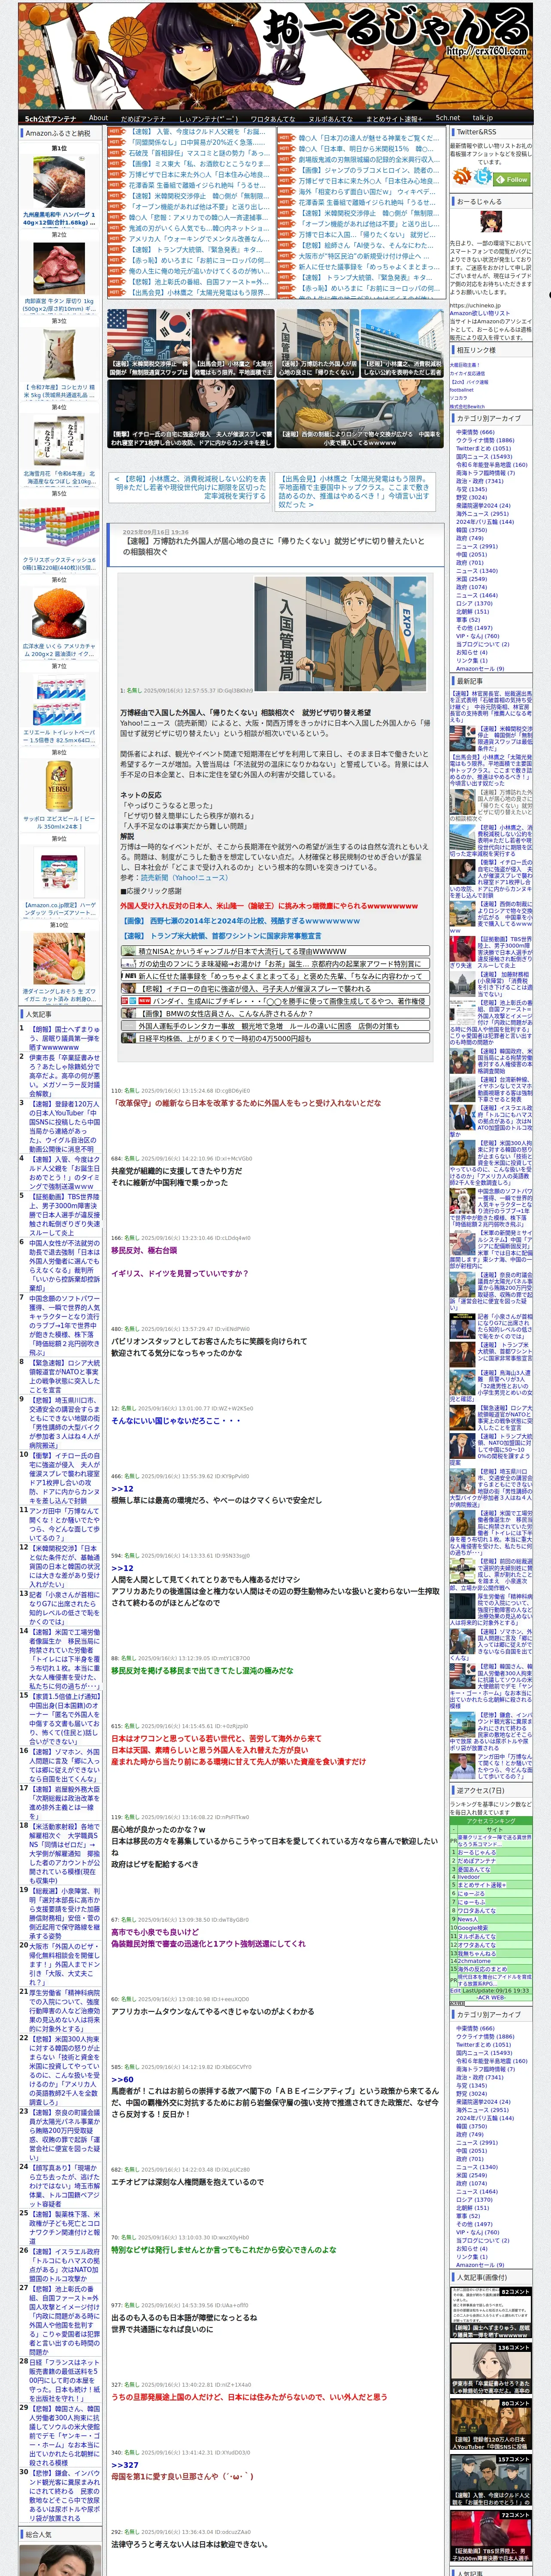Open blue link トランプ米大統領 国家非常事態宣言
The image size is (551, 2576).
(222, 936)
